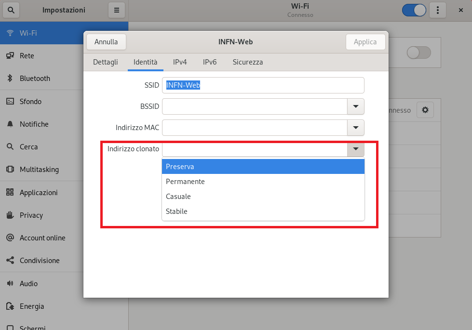This screenshot has width=472, height=330.
Task: Select Wi-Fi in the sidebar
Action: (64, 33)
